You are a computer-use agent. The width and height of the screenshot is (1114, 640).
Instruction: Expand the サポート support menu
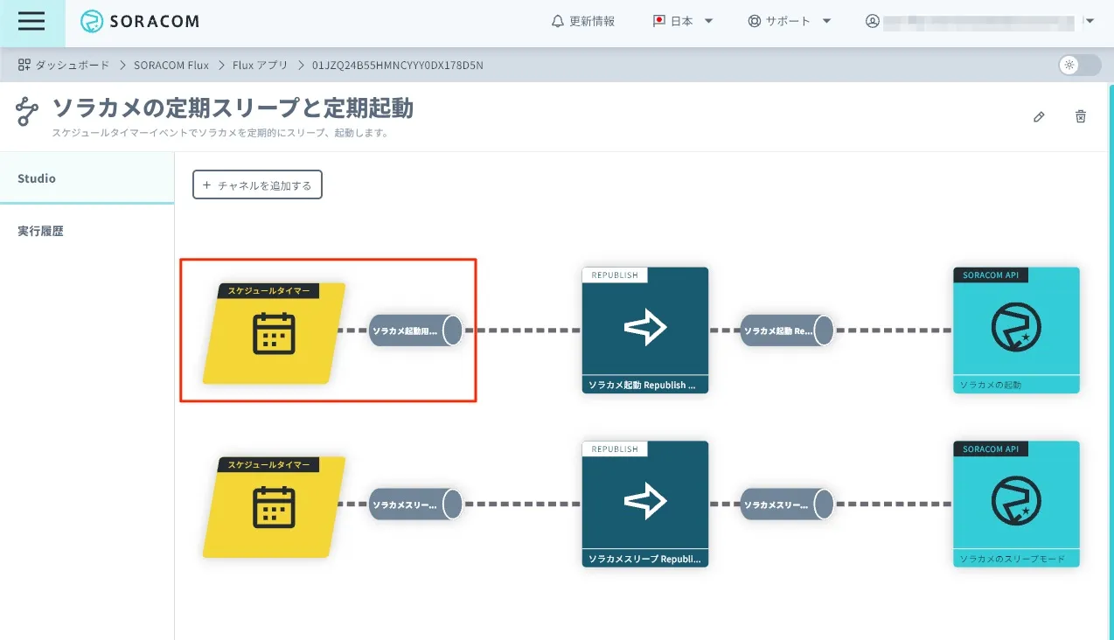coord(790,22)
